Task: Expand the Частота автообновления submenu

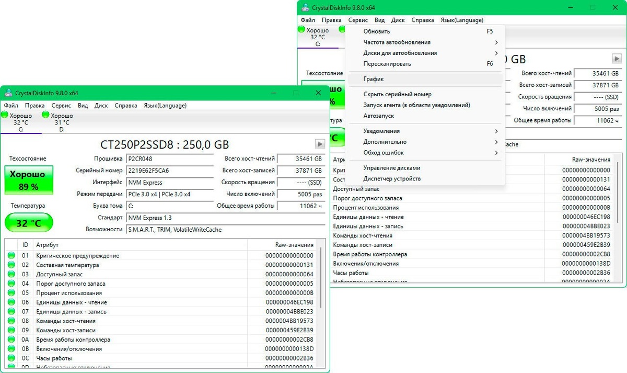Action: [x=425, y=42]
